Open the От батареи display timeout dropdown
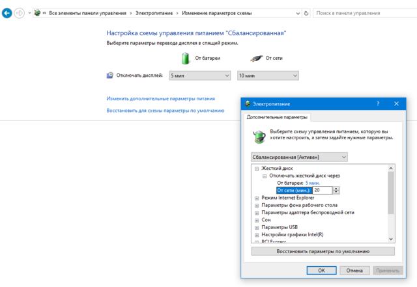Viewport: 417px width, 287px height. click(x=200, y=75)
